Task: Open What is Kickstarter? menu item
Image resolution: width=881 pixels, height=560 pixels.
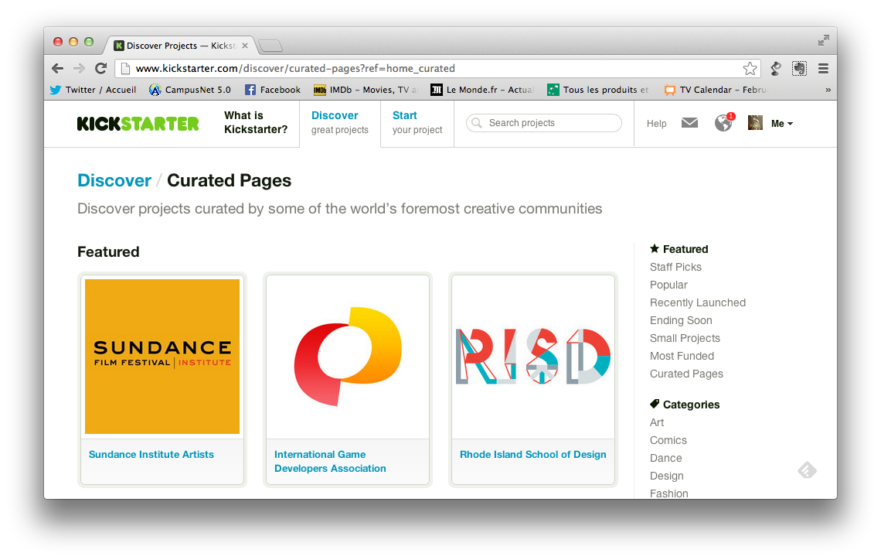Action: (x=256, y=122)
